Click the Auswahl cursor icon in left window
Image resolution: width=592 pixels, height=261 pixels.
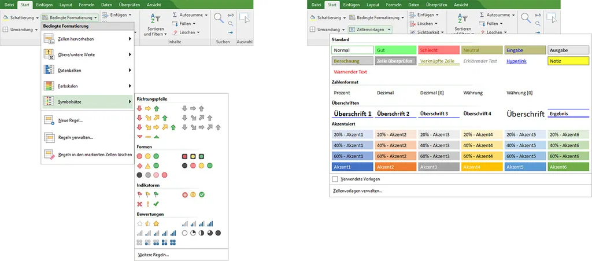tap(245, 18)
